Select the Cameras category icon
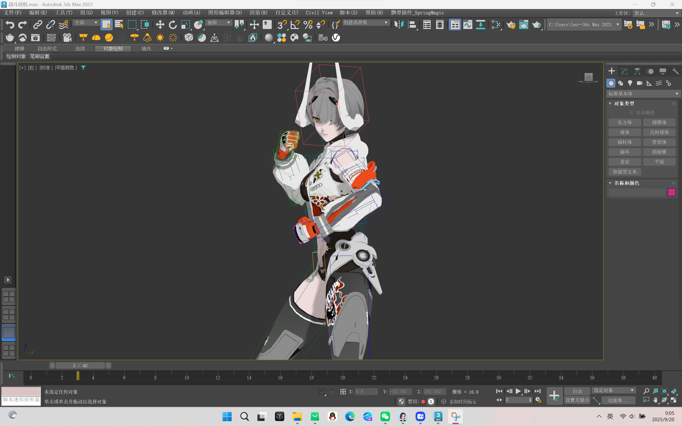Viewport: 682px width, 426px height. (x=639, y=83)
